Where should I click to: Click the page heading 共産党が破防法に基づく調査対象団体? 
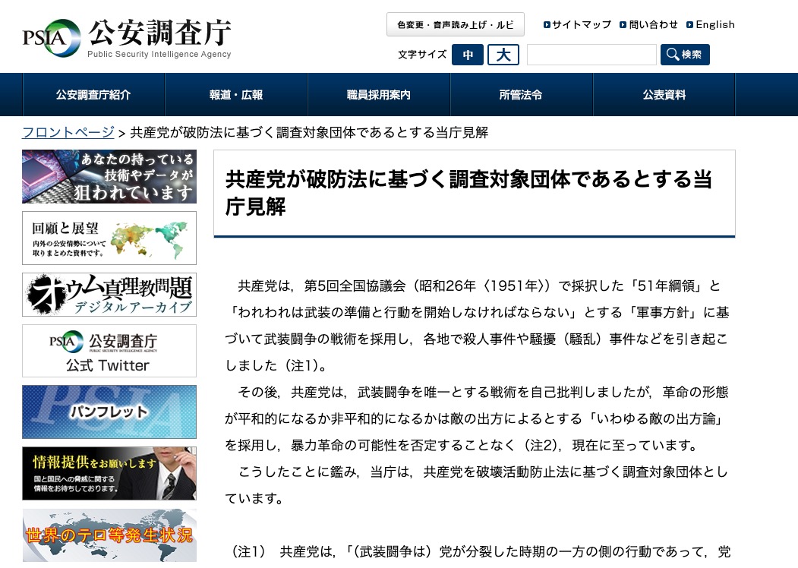click(x=468, y=193)
